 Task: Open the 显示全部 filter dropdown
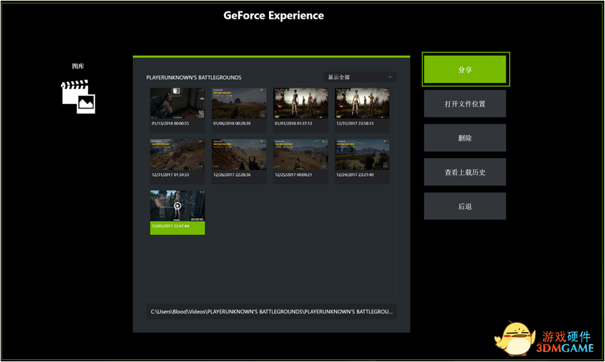(360, 77)
